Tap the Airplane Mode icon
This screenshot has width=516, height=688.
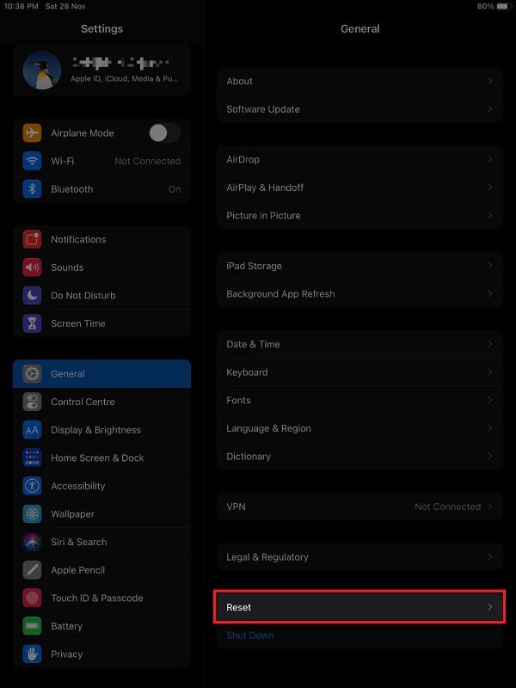(32, 133)
